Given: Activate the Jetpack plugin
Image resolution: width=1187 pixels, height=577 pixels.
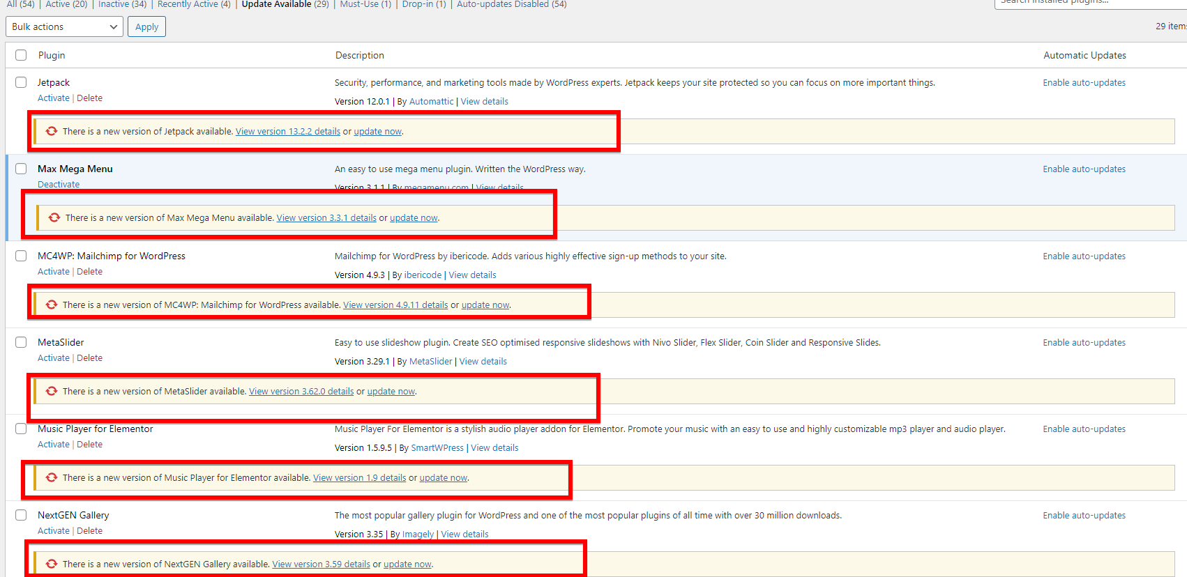Looking at the screenshot, I should [x=54, y=98].
